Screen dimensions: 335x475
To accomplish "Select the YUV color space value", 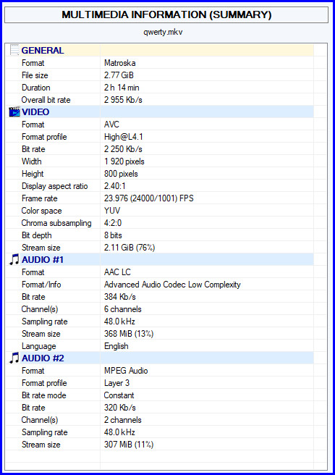I will [112, 211].
